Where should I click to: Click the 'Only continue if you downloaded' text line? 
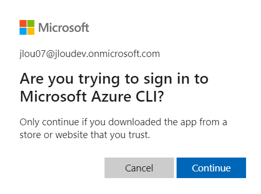click(x=124, y=123)
